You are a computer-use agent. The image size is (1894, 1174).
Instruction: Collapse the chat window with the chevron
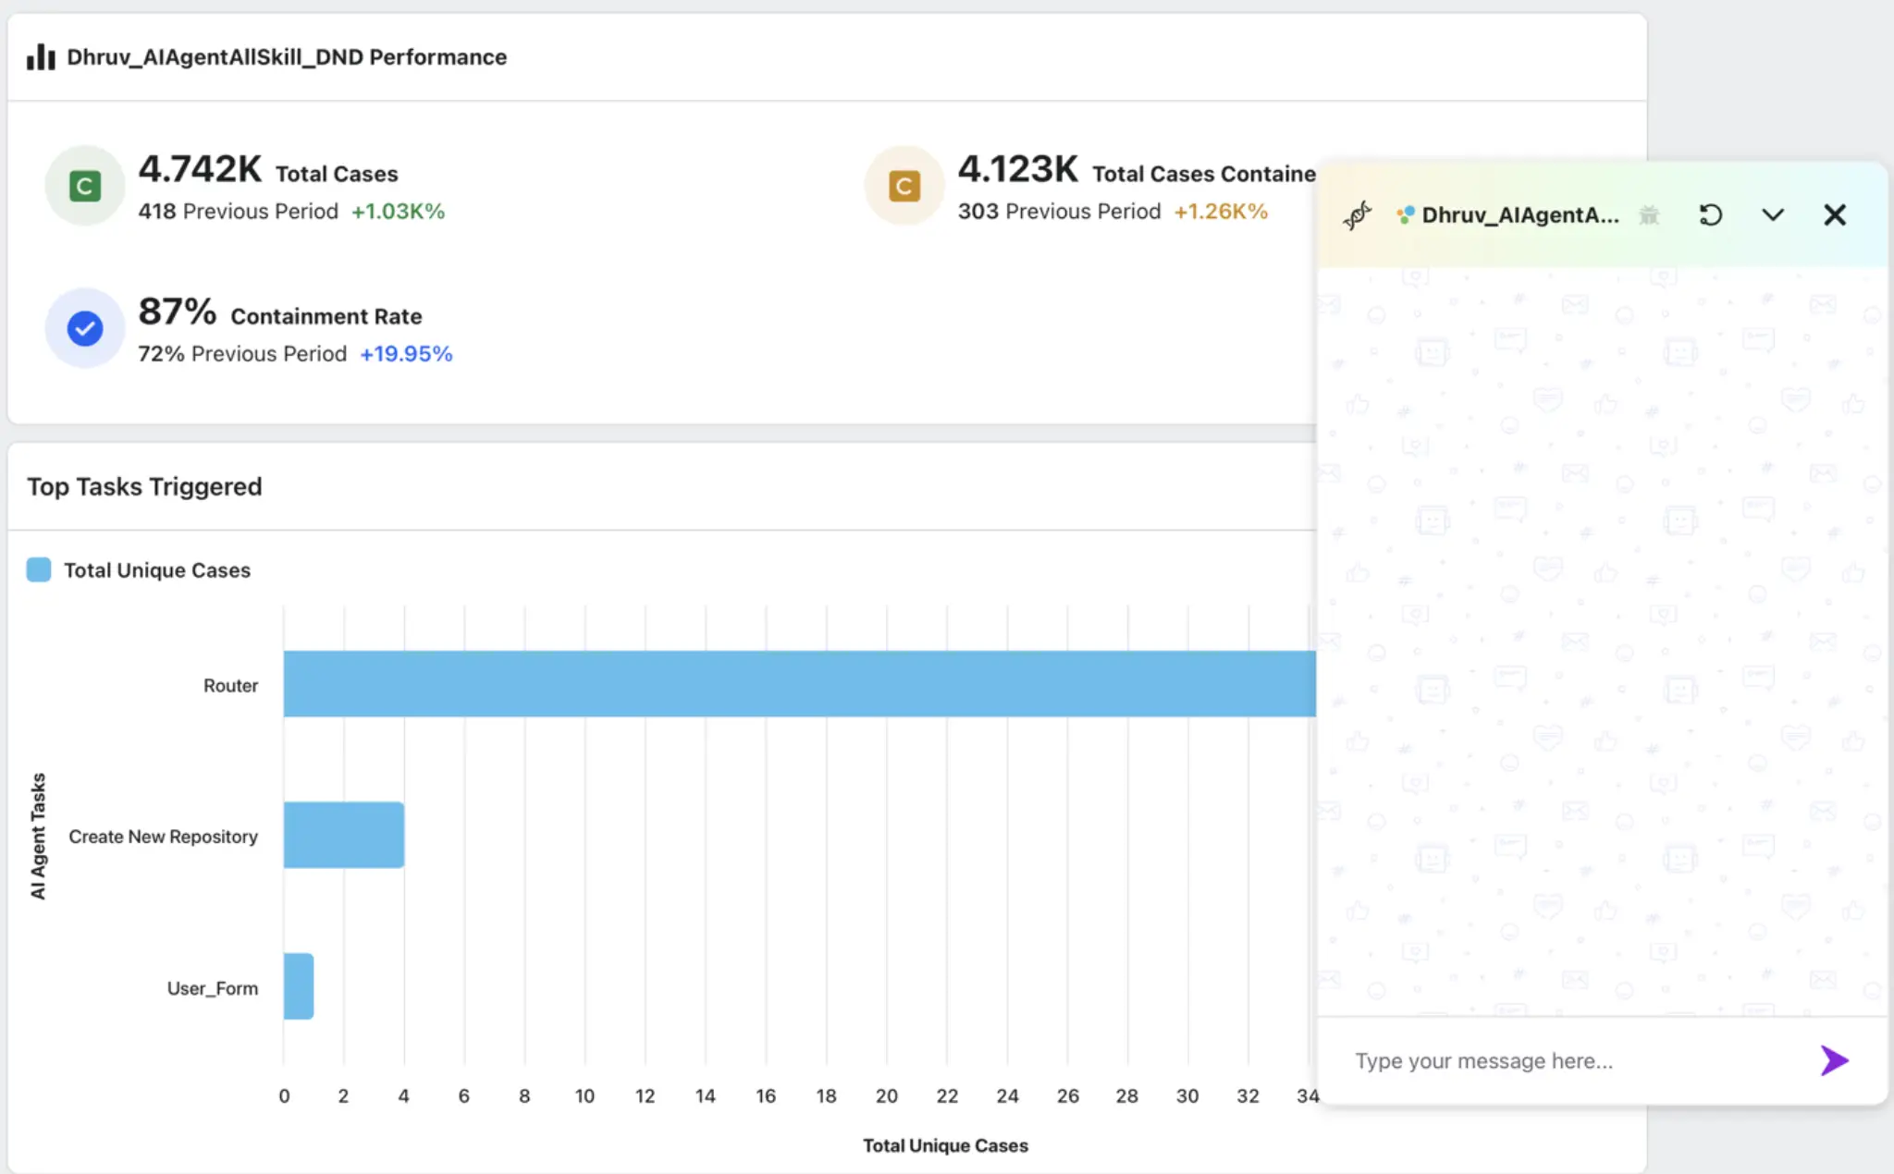pyautogui.click(x=1773, y=215)
